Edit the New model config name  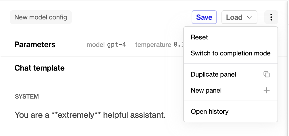[41, 17]
